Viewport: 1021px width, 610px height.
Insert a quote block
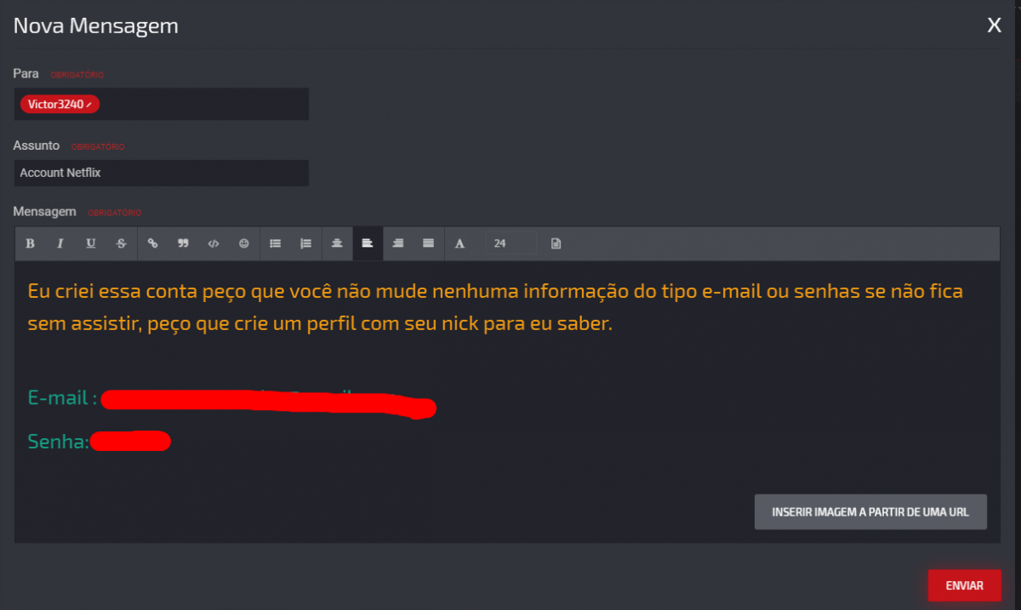(183, 243)
